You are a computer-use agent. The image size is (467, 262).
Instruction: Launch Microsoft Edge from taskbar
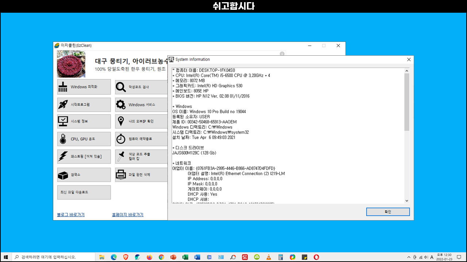[x=114, y=257]
